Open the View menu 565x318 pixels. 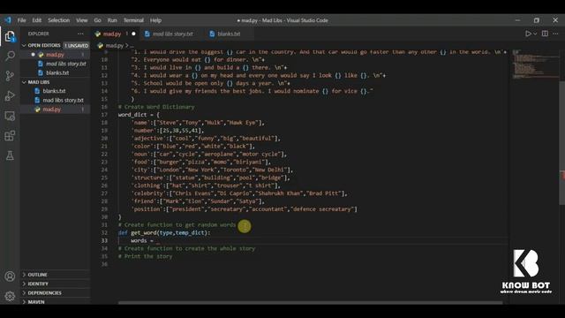[x=82, y=20]
